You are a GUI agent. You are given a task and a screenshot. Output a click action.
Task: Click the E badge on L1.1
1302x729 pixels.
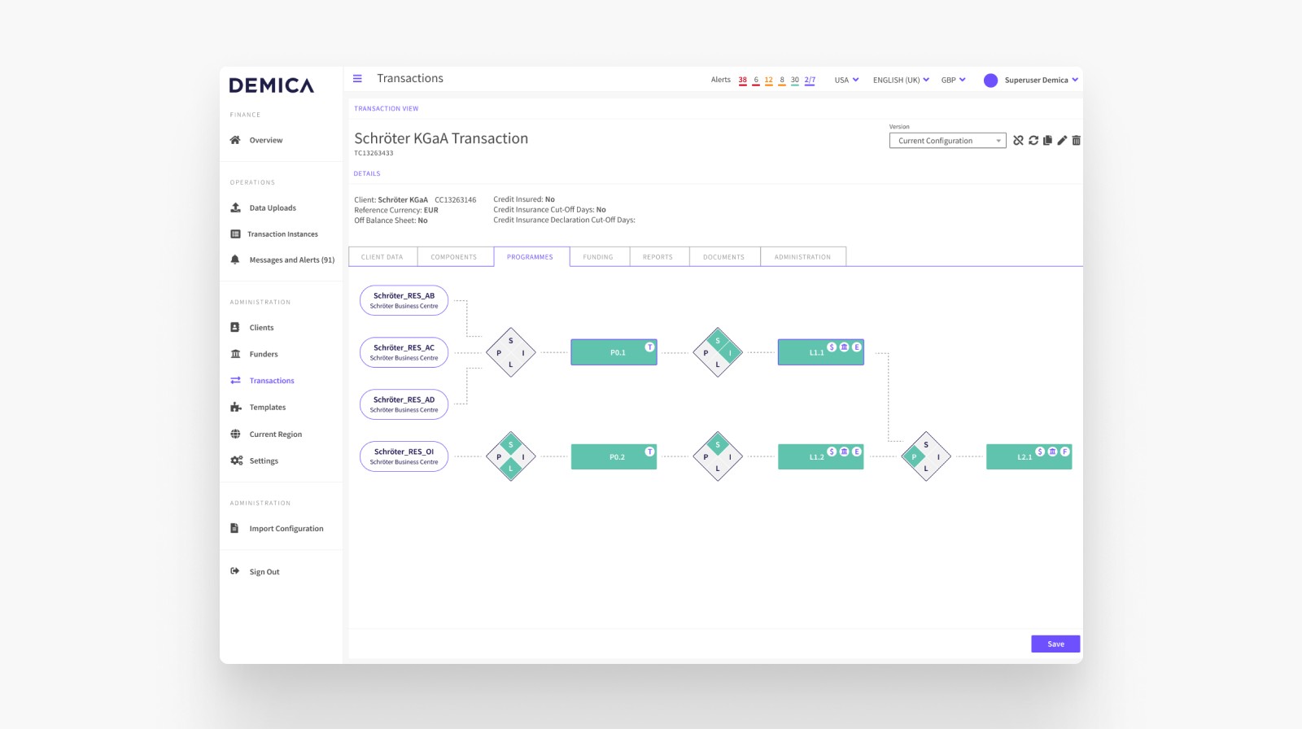pos(856,347)
